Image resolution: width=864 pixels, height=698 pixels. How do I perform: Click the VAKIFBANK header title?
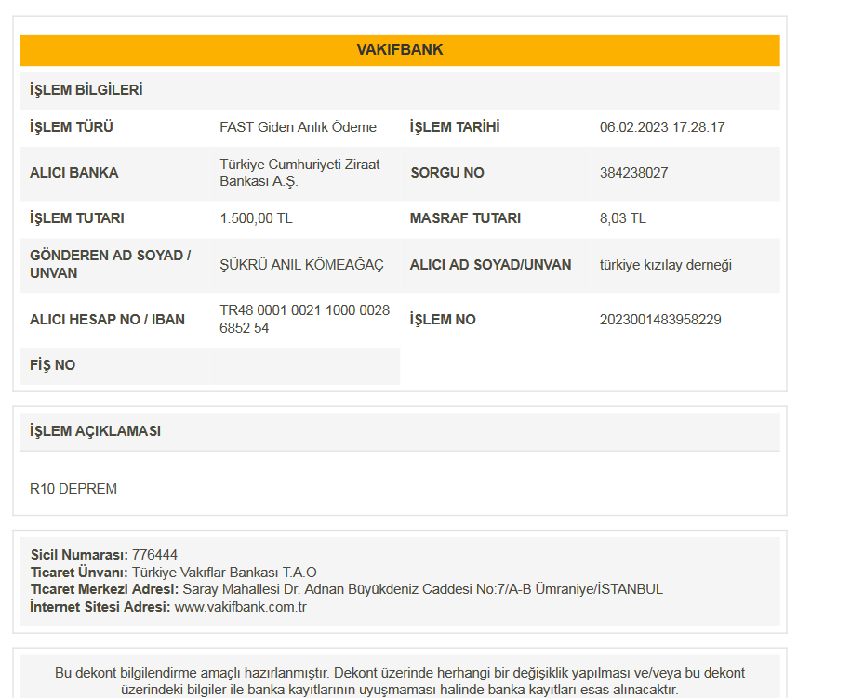(x=400, y=49)
